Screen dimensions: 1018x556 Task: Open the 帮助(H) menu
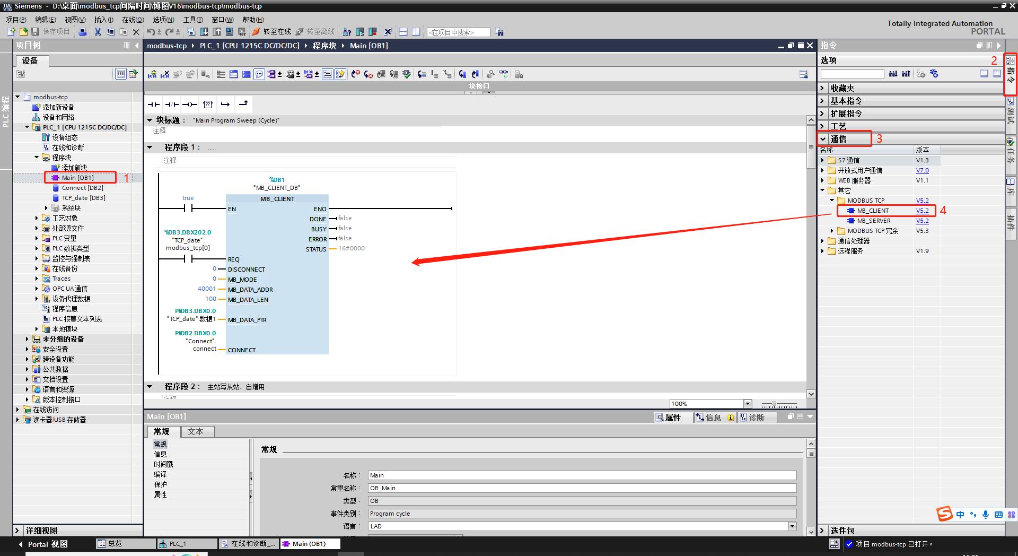(253, 20)
